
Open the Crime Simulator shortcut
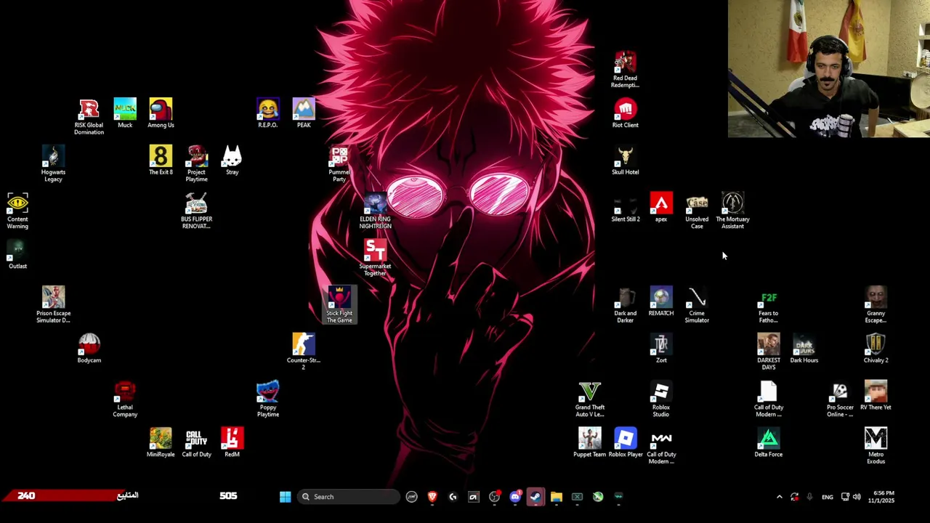click(697, 305)
